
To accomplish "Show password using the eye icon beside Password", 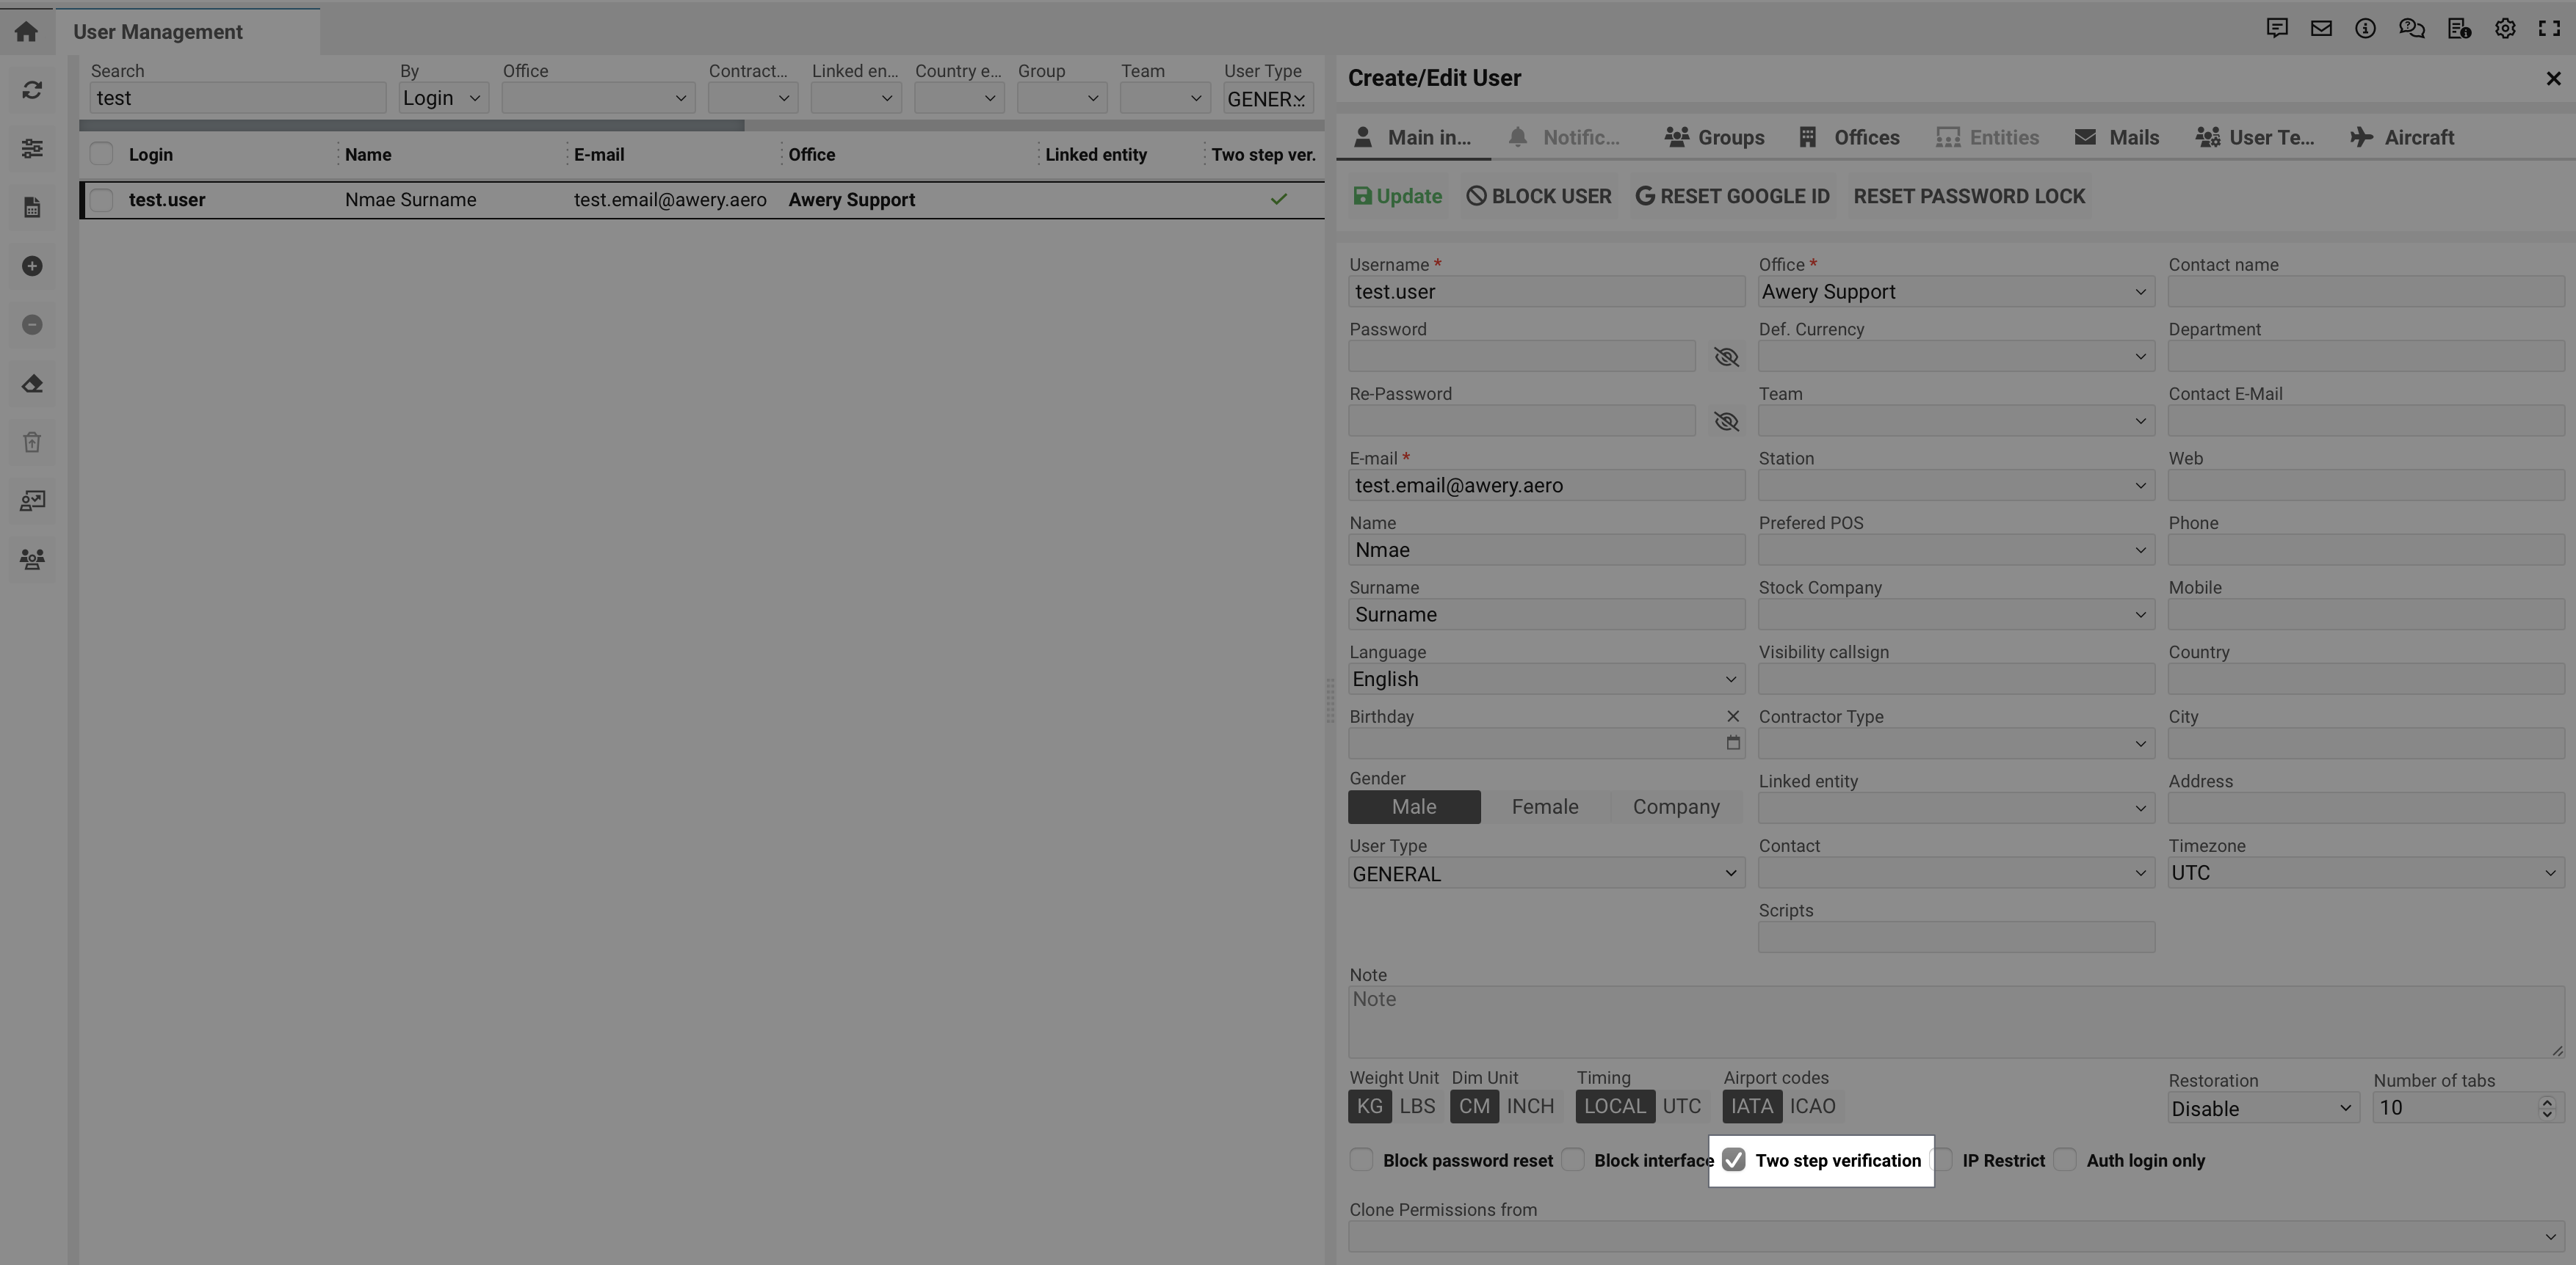I will (1726, 357).
